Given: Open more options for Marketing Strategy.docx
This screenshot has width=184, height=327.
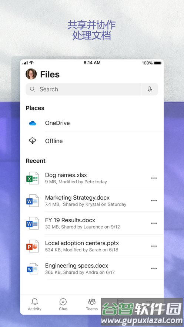Looking at the screenshot, I should click(154, 201).
